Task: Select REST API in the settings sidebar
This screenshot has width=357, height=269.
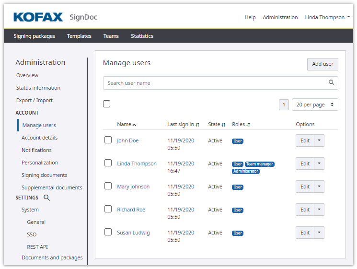Action: point(37,247)
